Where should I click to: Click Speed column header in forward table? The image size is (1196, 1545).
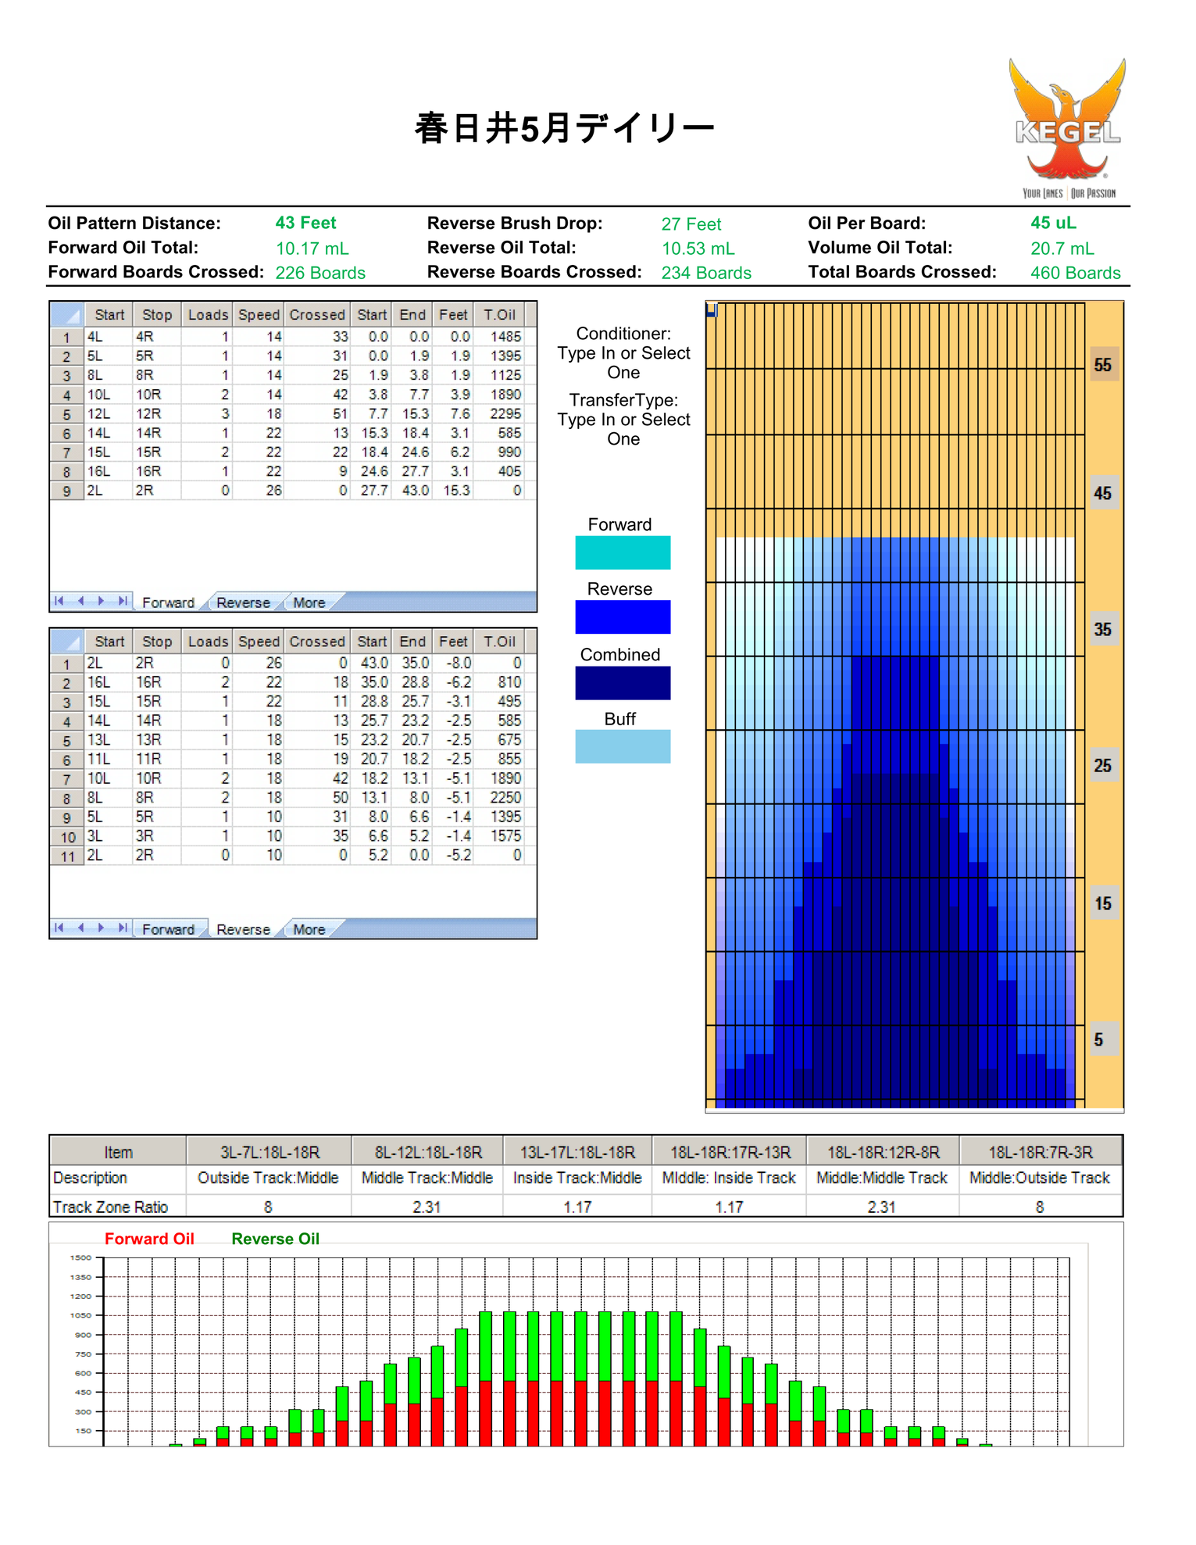pyautogui.click(x=259, y=314)
